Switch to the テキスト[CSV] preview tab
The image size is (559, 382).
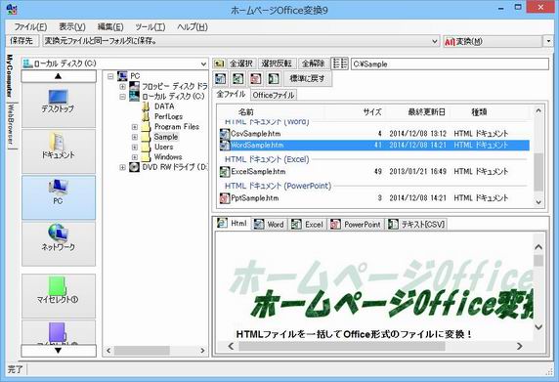click(416, 225)
